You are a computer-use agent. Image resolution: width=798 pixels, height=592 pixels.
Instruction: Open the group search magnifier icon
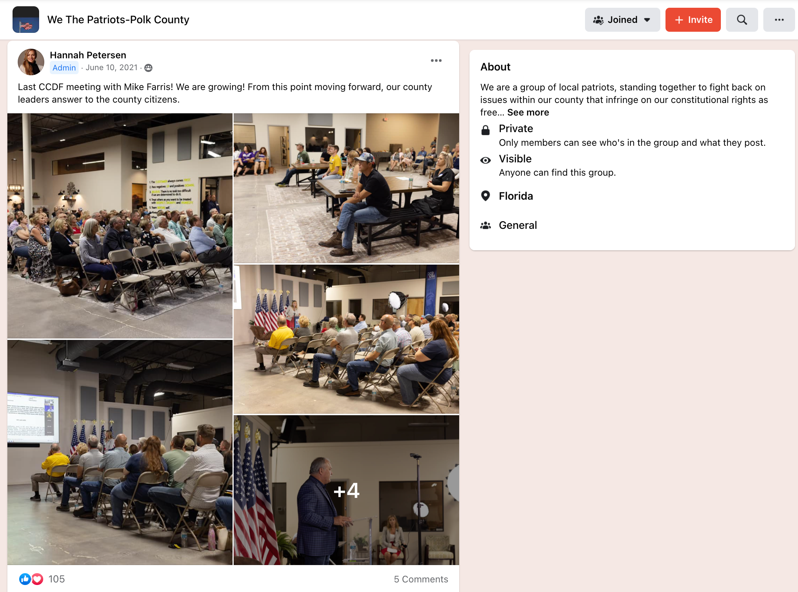[x=742, y=20]
